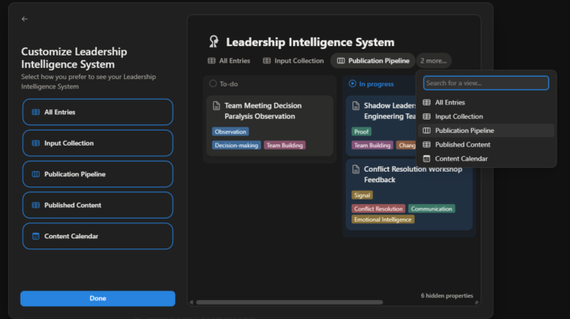Click the 6 hidden properties text

[446, 296]
